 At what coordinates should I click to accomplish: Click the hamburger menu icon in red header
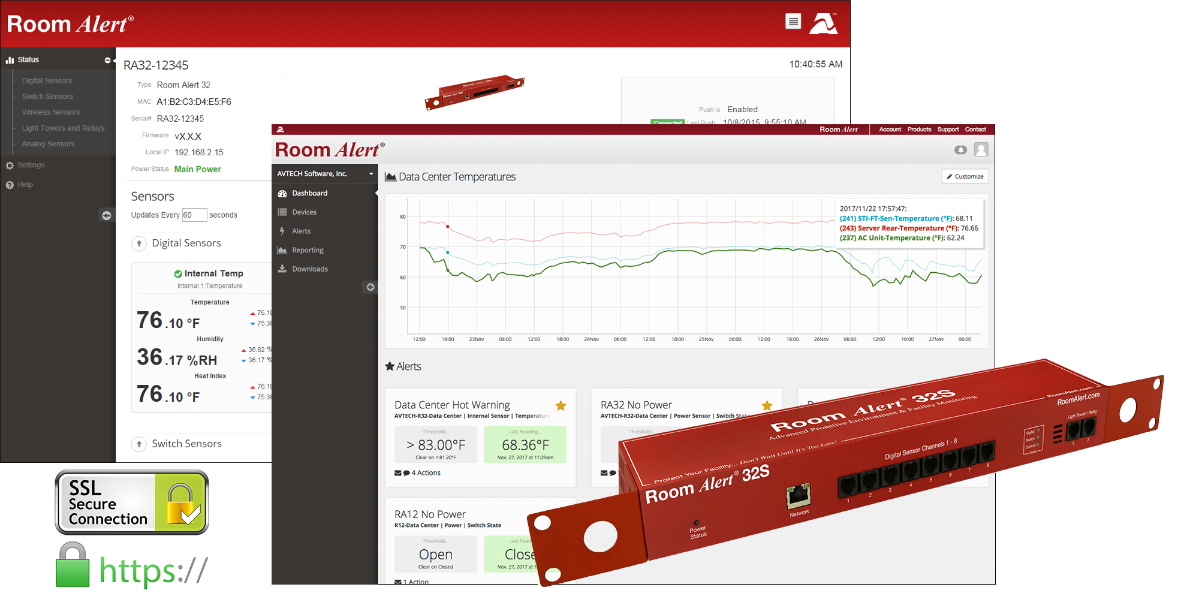793,22
